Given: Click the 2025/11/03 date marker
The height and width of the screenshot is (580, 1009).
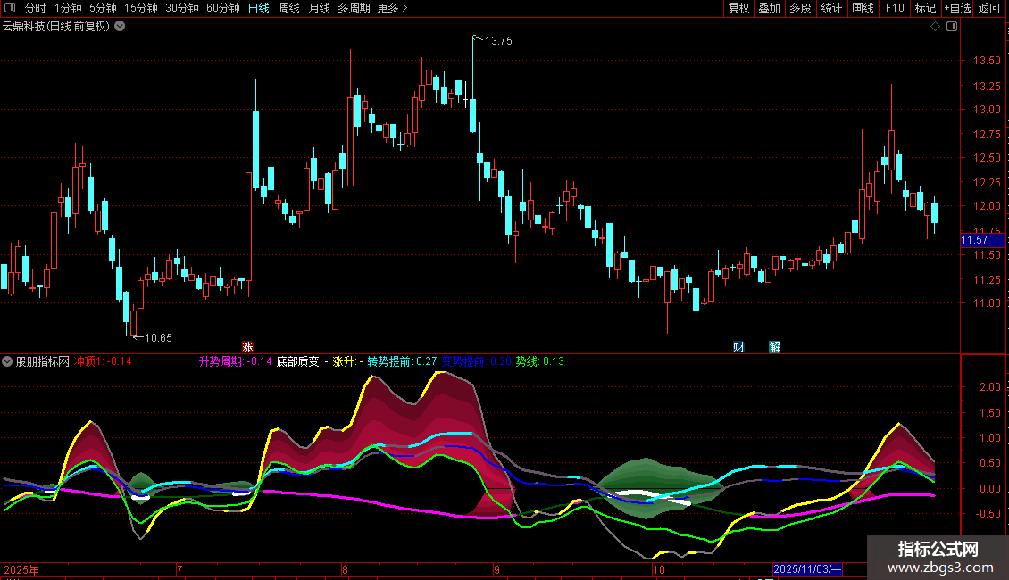Looking at the screenshot, I should [806, 569].
